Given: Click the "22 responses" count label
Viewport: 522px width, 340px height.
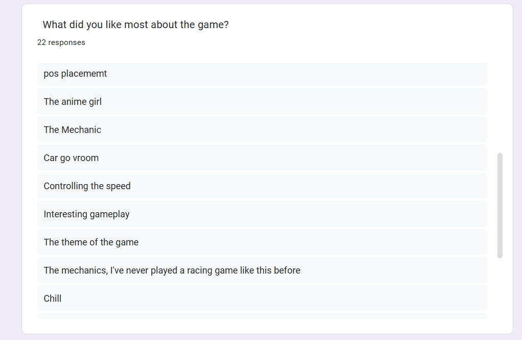Looking at the screenshot, I should 61,42.
